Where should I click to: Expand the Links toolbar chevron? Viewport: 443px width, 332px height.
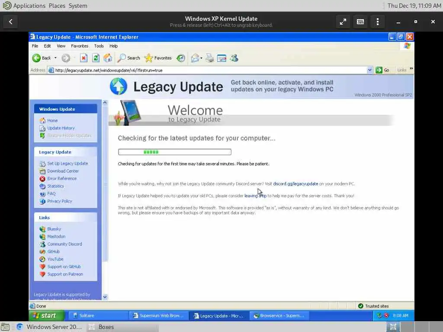(411, 69)
